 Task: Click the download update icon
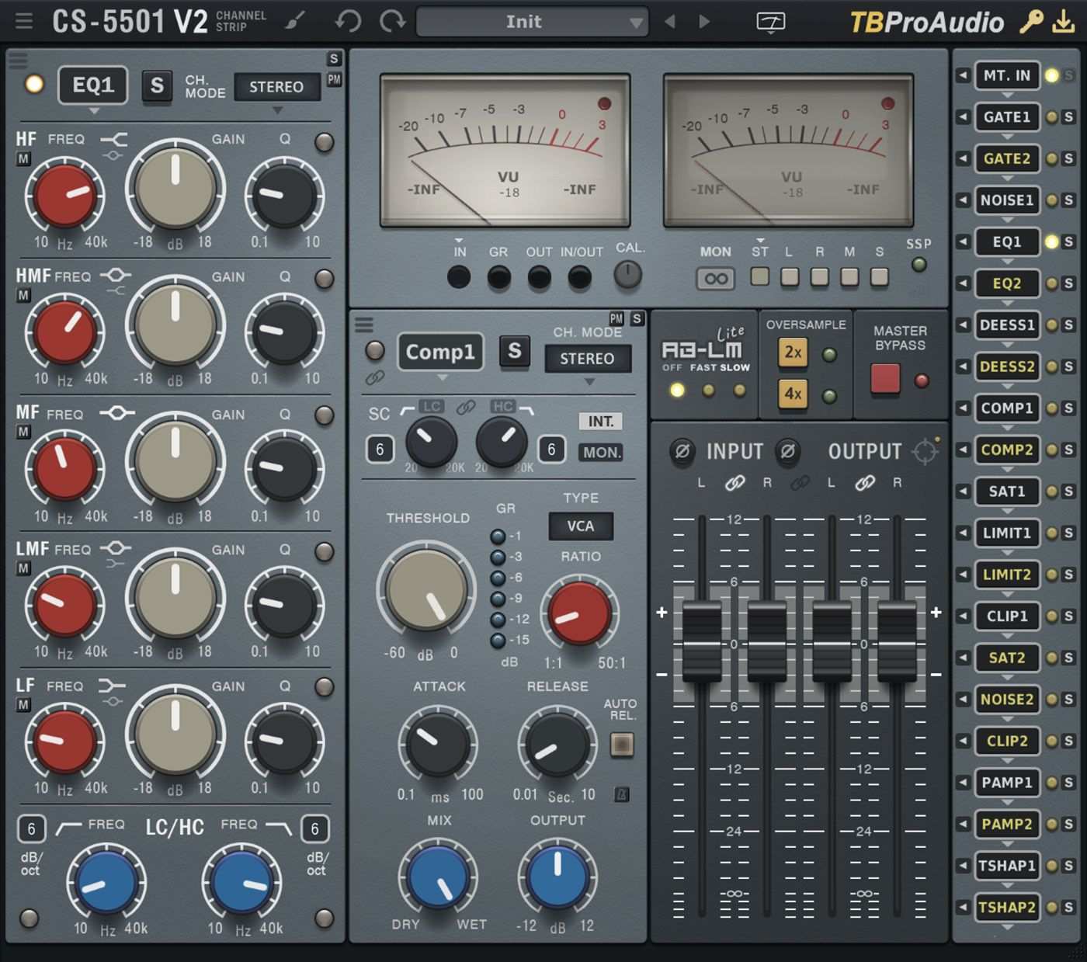click(1064, 22)
